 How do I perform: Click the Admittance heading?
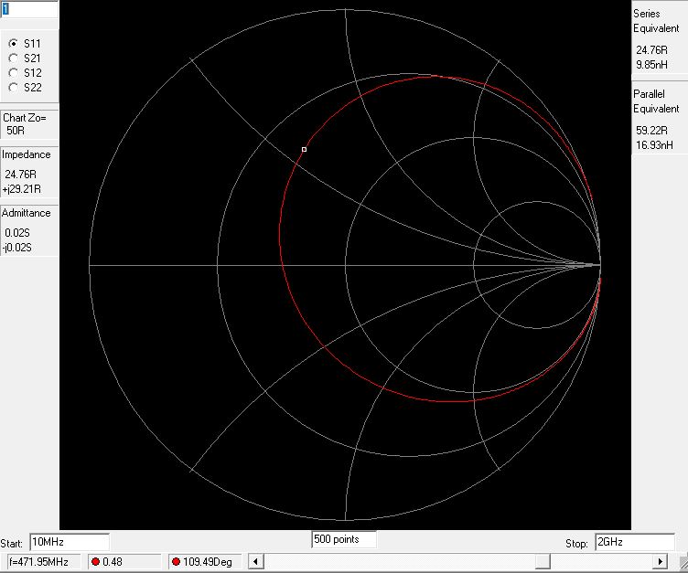pyautogui.click(x=26, y=213)
